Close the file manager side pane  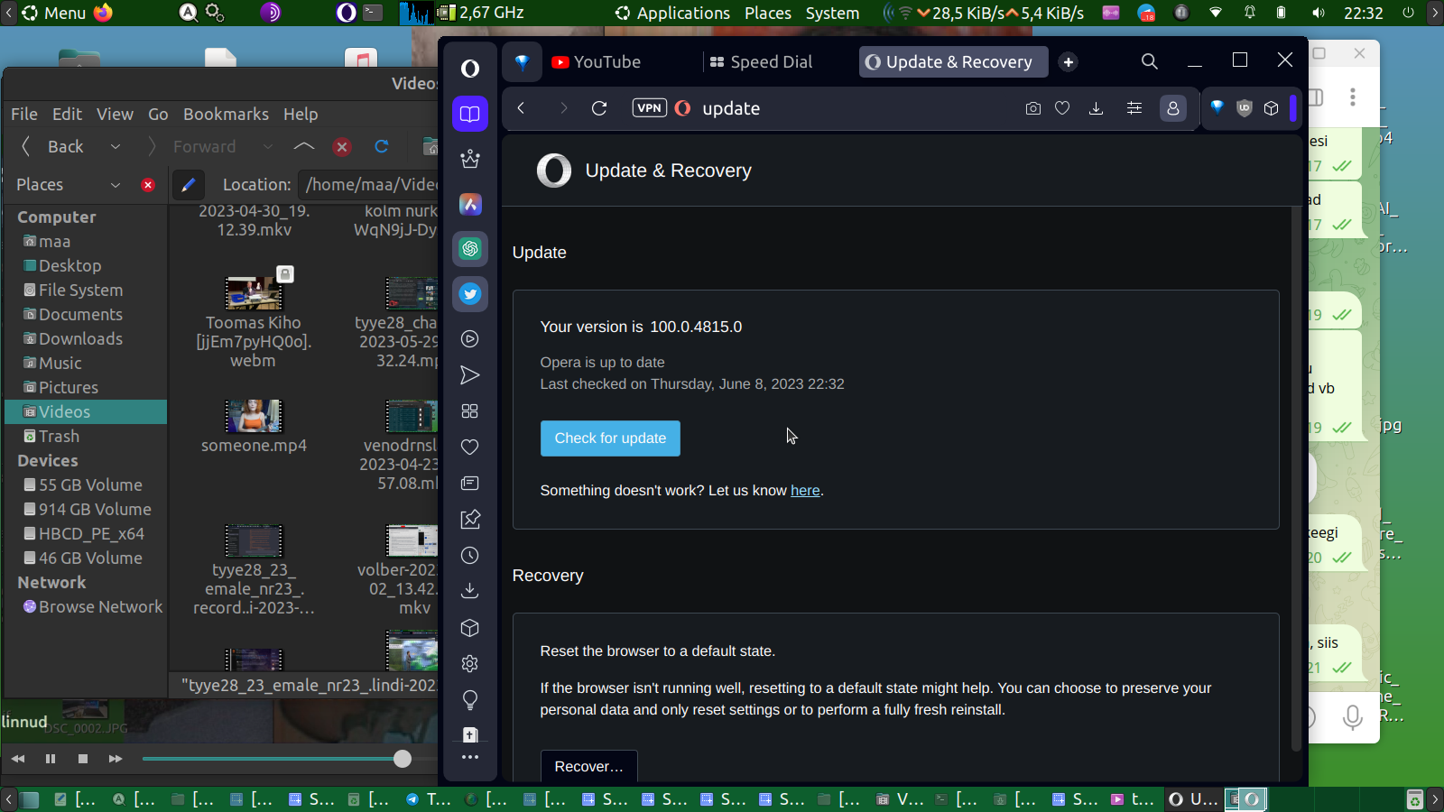(x=148, y=185)
